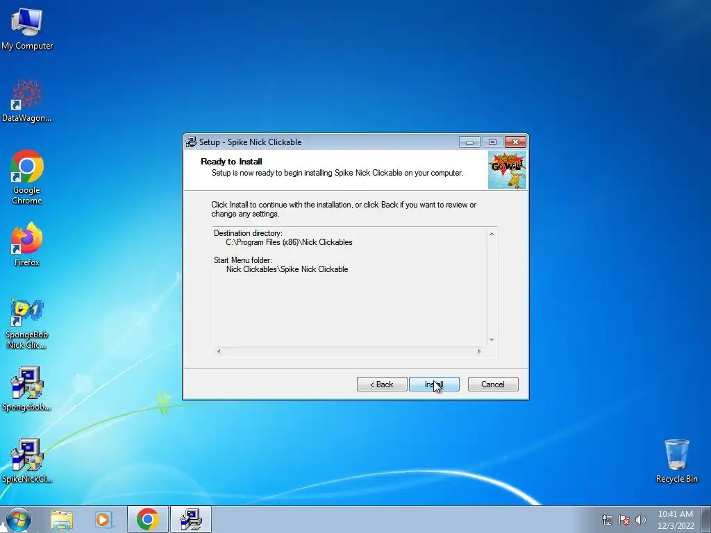Click the destination path C:\Program Files (x86)\Nick Clickables
Screen dimensions: 711x533
(x=290, y=242)
